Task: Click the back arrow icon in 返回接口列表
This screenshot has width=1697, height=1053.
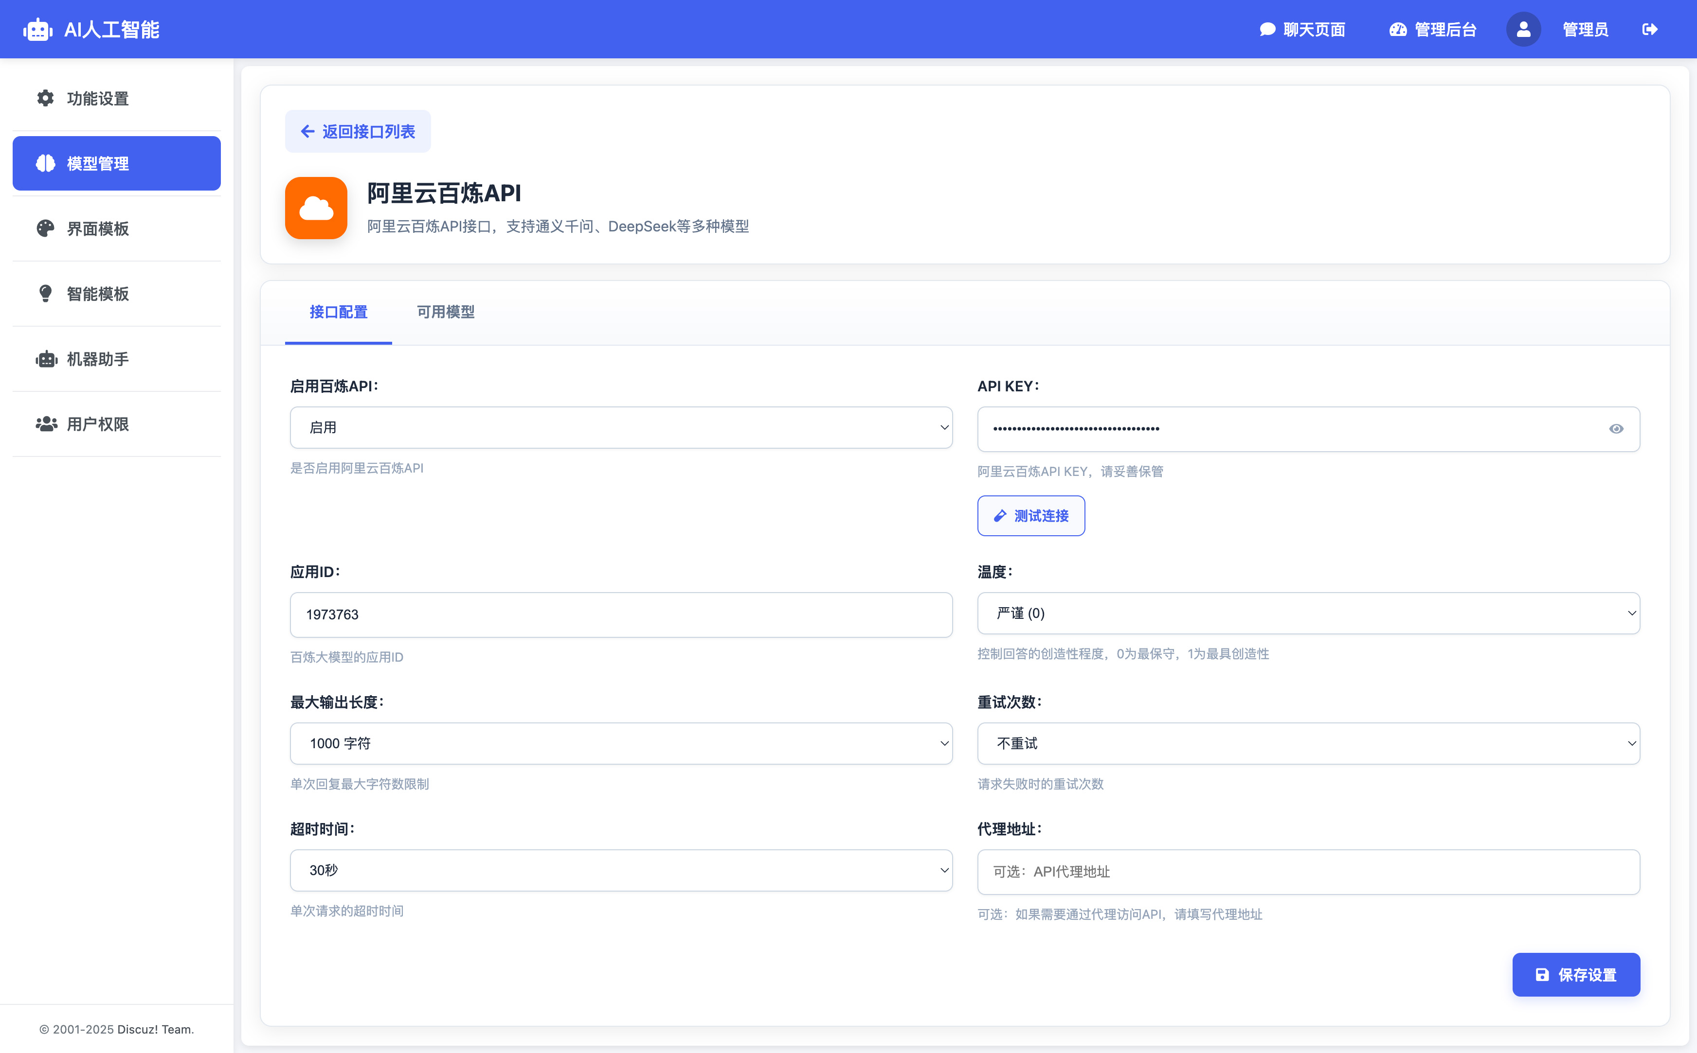Action: 307,131
